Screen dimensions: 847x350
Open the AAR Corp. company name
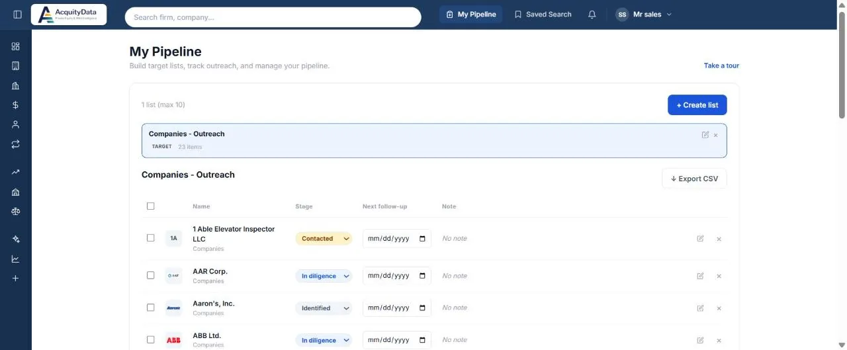[x=210, y=271]
